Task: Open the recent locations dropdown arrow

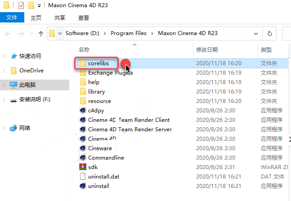Action: click(32, 34)
